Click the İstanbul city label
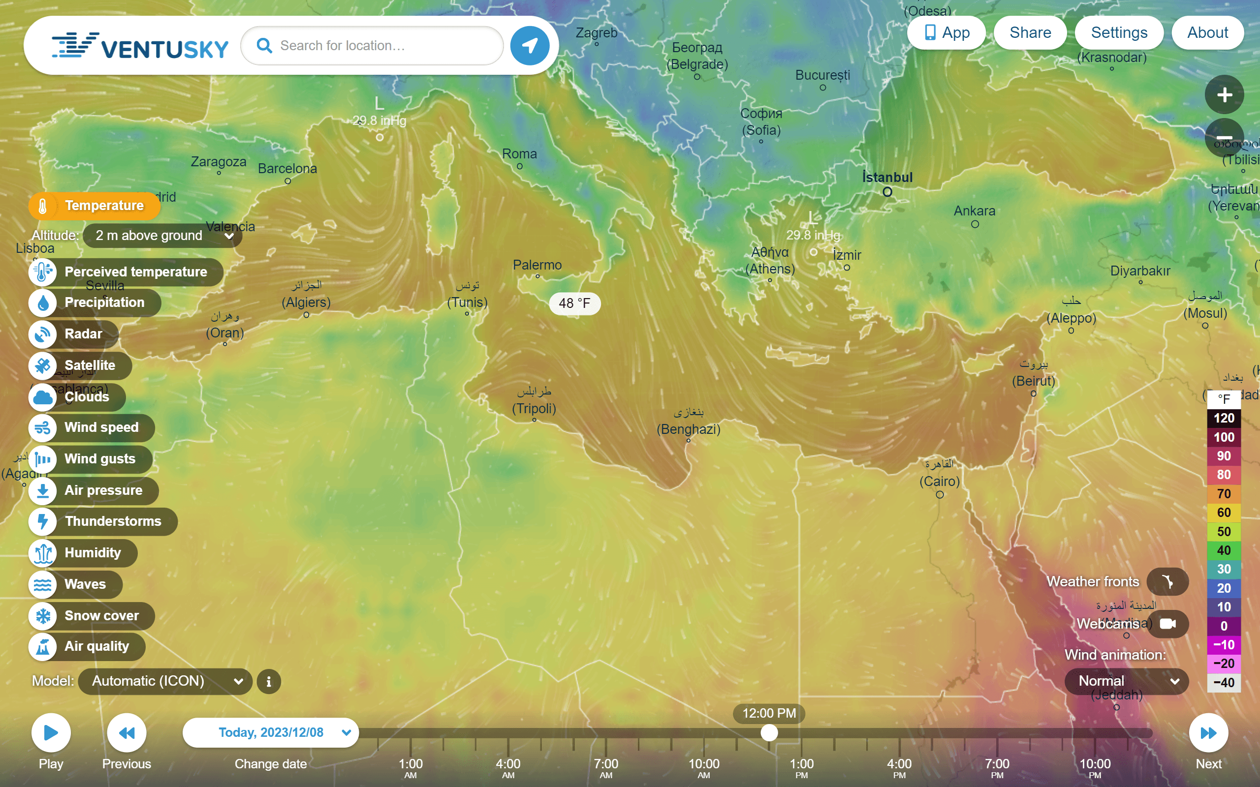Image resolution: width=1260 pixels, height=787 pixels. click(887, 178)
